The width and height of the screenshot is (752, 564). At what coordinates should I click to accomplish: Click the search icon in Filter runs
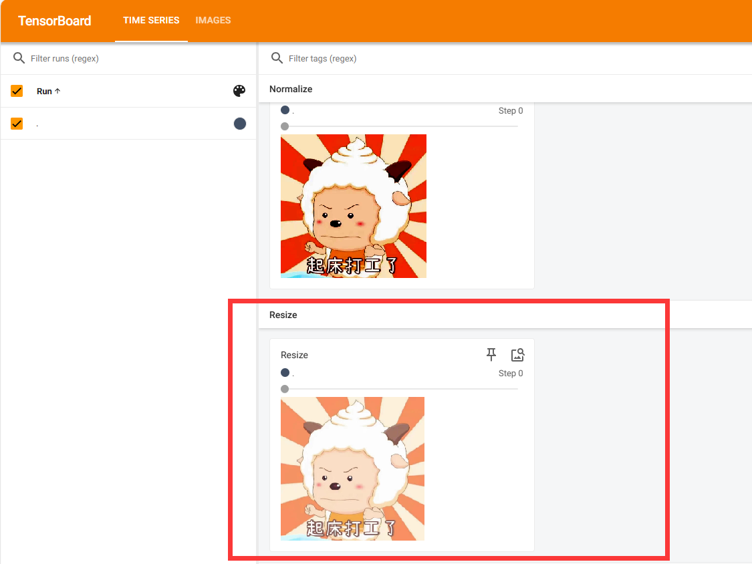[19, 58]
